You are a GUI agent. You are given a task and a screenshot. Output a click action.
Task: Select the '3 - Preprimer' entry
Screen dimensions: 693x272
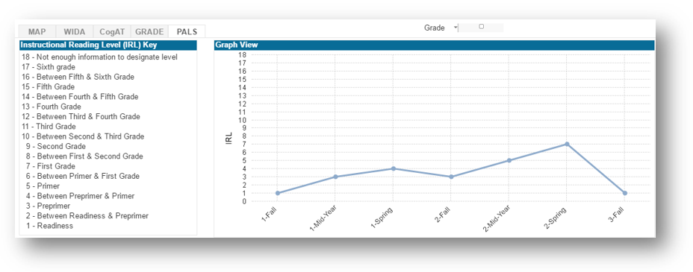click(48, 206)
